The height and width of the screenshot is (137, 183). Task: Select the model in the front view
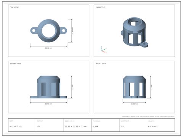48,87
